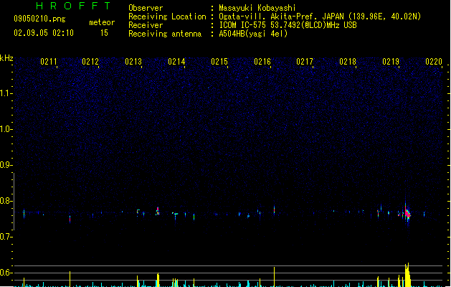Click the 0.9 kHz axis label
Image resolution: width=451 pixels, height=287 pixels.
tap(6, 165)
